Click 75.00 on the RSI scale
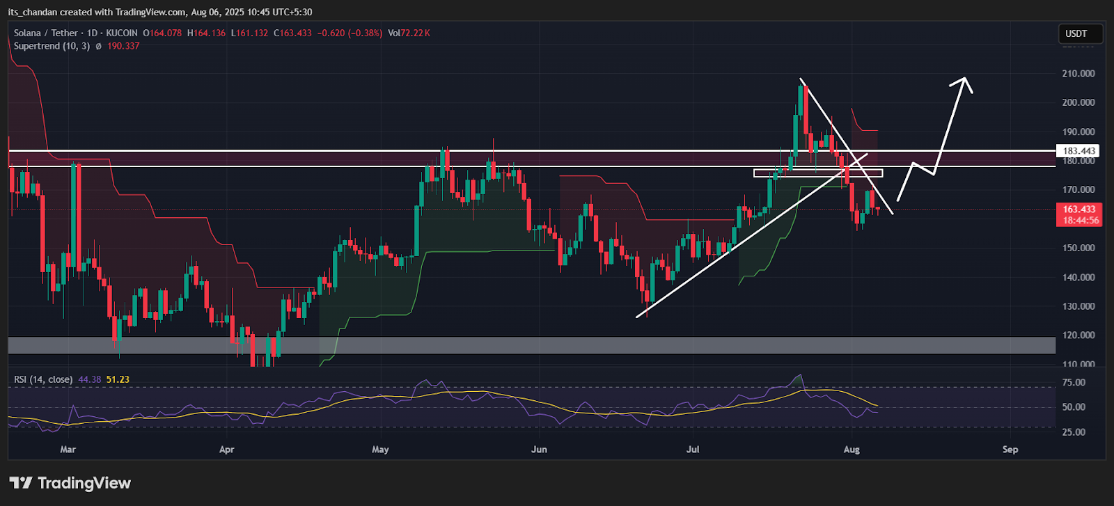 (1074, 382)
